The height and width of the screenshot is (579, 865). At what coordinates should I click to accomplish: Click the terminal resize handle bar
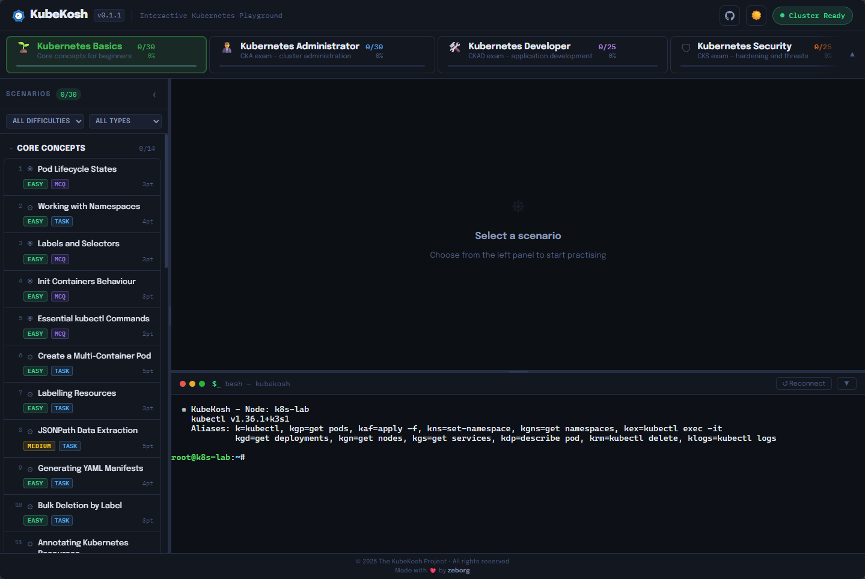[x=518, y=372]
